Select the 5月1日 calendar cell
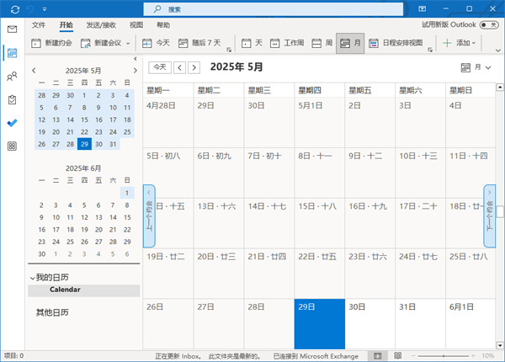Viewport: 505px width, 362px height. point(320,122)
